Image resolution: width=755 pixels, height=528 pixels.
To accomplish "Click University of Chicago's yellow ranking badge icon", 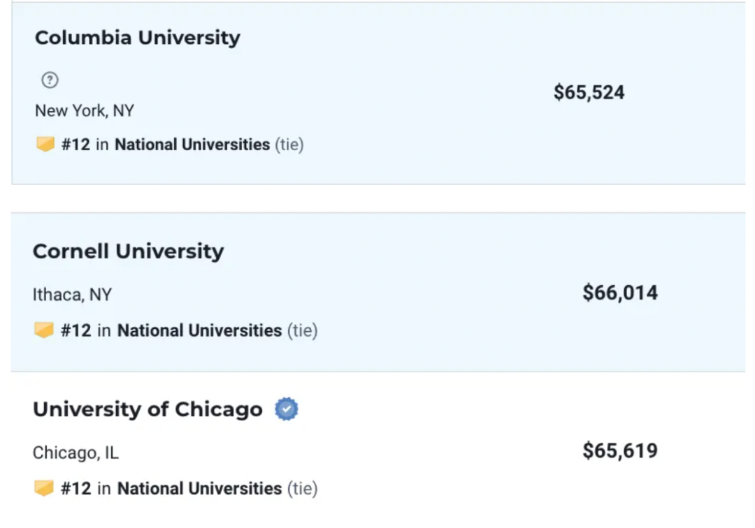I will click(x=44, y=487).
